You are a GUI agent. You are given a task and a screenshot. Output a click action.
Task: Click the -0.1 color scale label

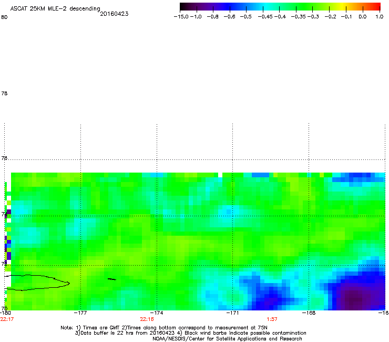(x=346, y=17)
